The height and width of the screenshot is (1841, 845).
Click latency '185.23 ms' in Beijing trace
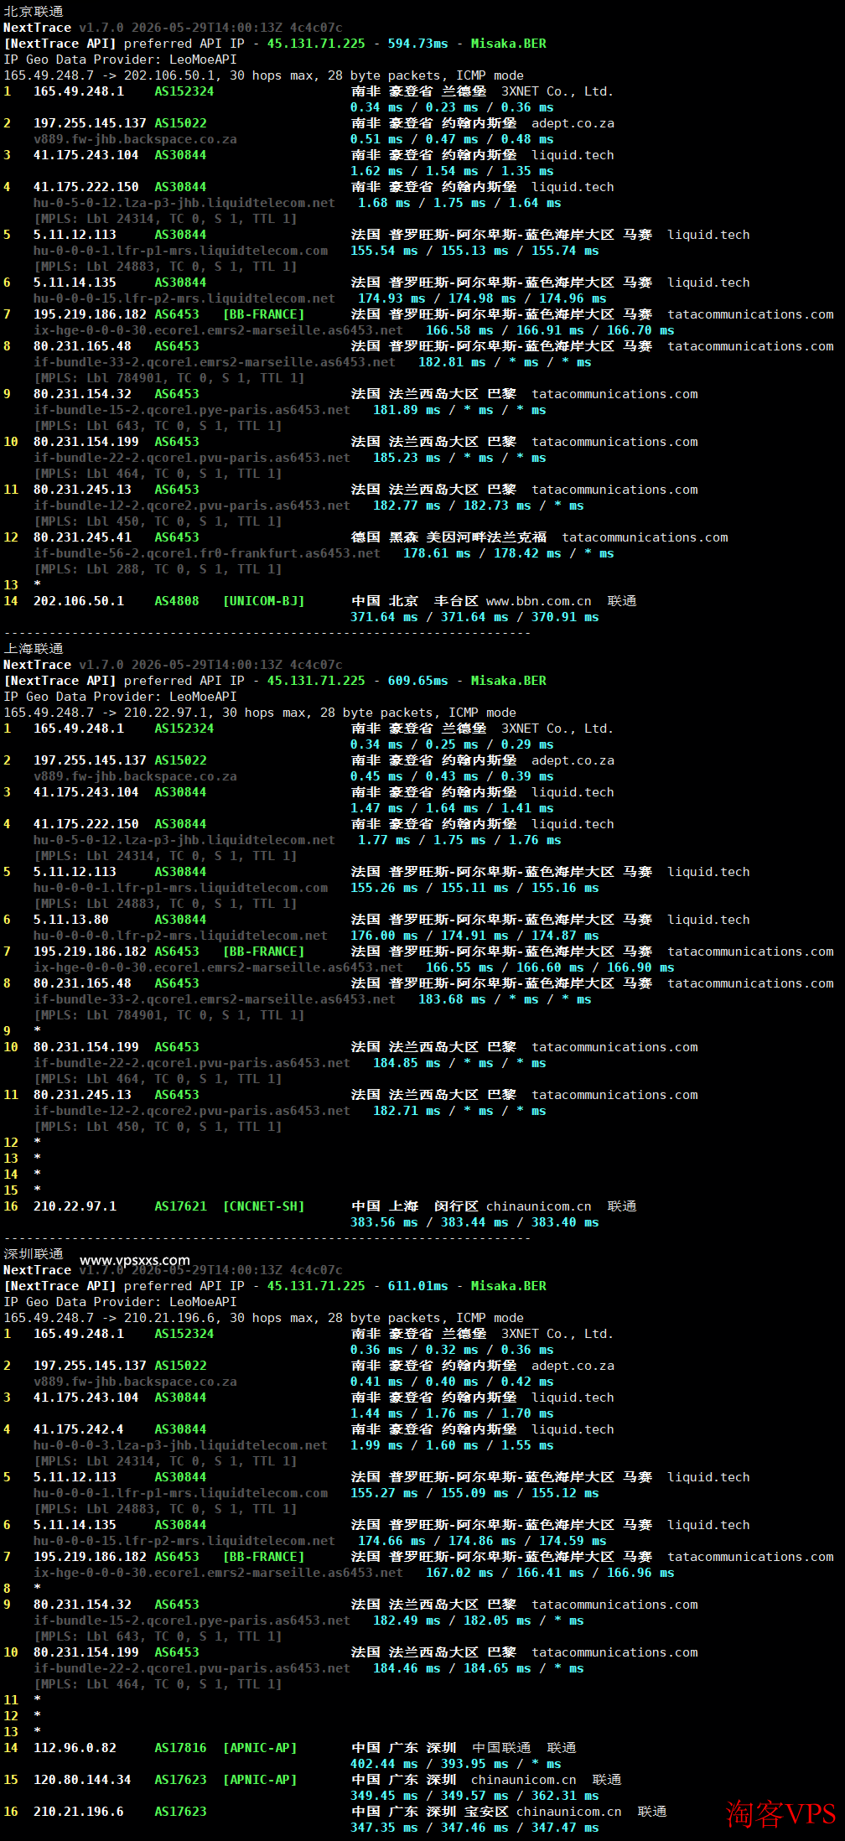(407, 458)
